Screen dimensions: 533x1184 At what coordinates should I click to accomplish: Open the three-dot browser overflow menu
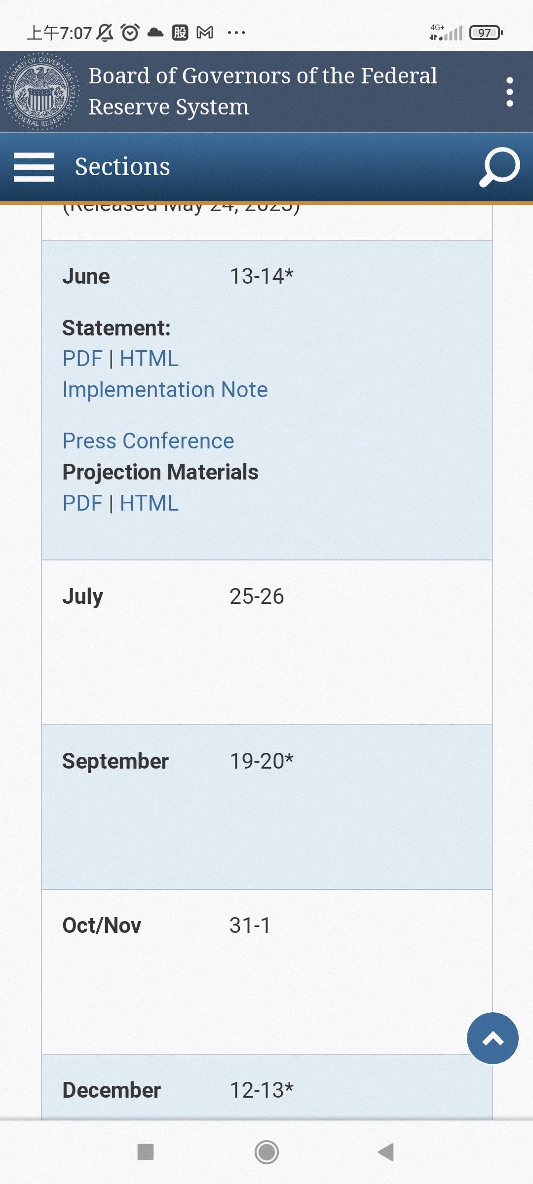[x=510, y=92]
